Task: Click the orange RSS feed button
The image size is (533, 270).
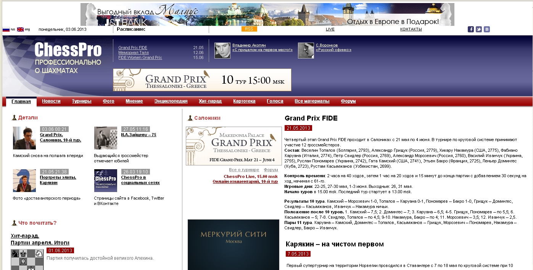Action: 249,29
